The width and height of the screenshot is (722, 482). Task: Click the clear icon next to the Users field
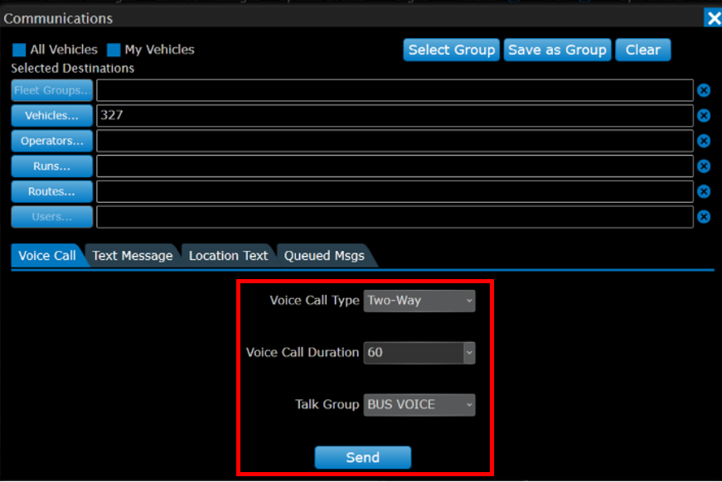point(704,217)
